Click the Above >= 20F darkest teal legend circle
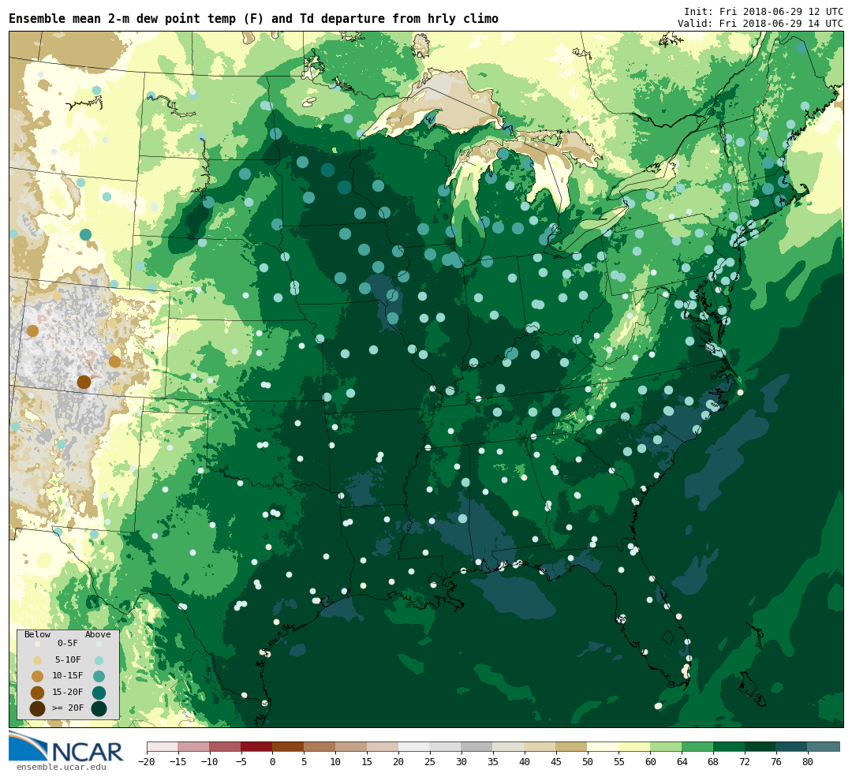The height and width of the screenshot is (777, 852). click(99, 709)
